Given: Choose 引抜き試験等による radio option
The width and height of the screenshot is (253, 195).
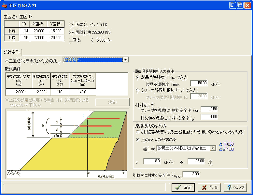Looking at the screenshot, I should [x=138, y=132].
